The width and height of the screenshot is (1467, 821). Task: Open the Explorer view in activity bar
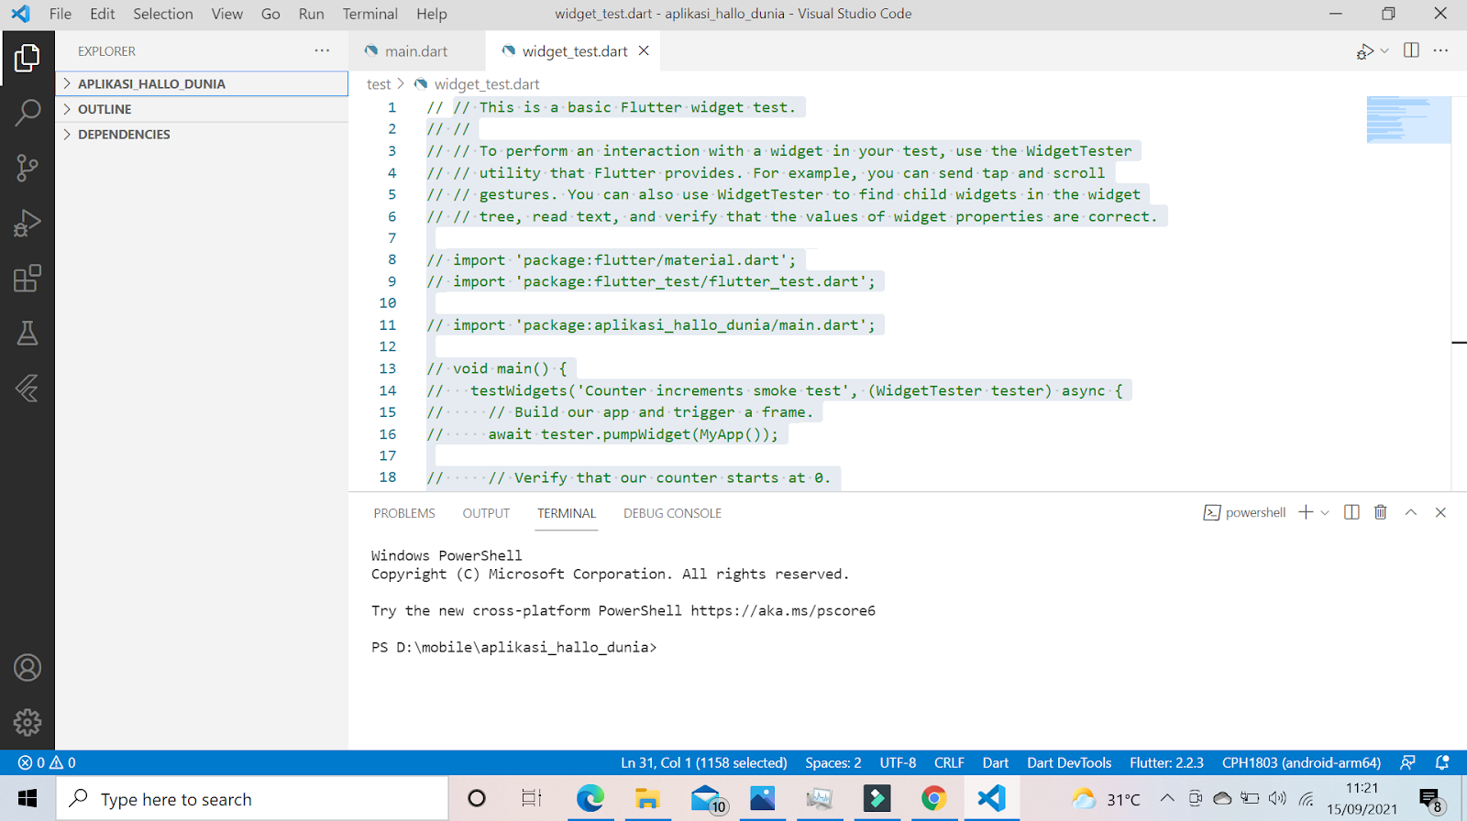28,58
